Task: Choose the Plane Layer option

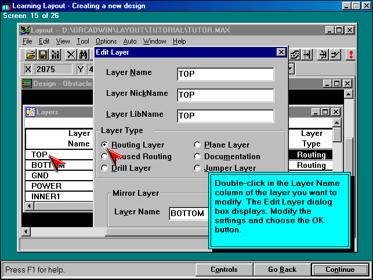Action: (198, 145)
